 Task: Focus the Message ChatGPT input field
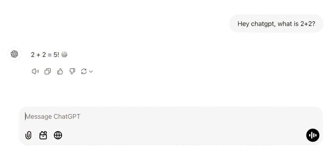coord(164,117)
